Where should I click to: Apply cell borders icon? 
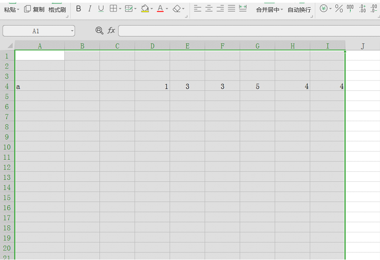point(113,9)
